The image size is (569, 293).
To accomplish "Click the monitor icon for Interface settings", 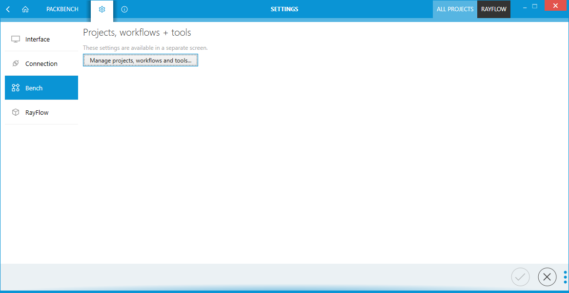I will 16,39.
